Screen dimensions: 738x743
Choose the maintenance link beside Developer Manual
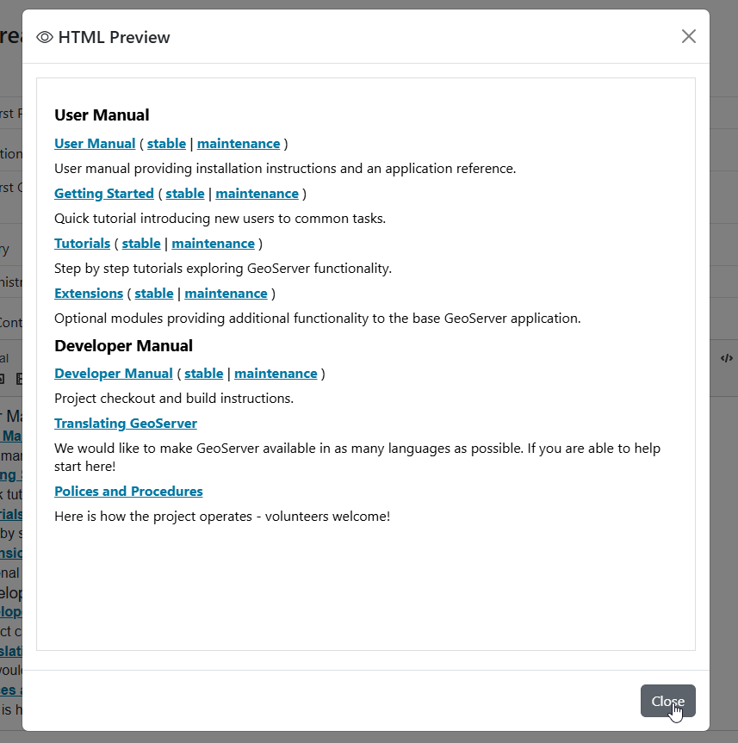(x=276, y=374)
